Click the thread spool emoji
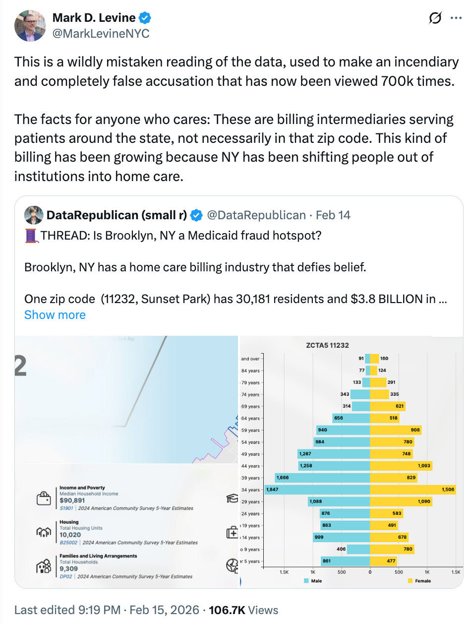 [x=31, y=236]
